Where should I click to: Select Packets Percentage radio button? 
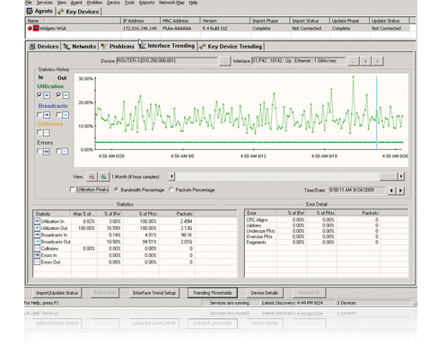coord(171,190)
